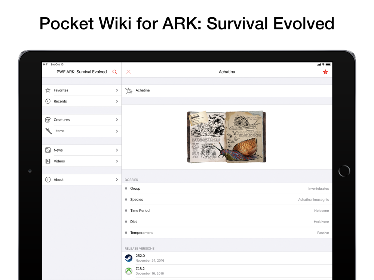Click the Wi-Fi status icon

tap(323, 65)
